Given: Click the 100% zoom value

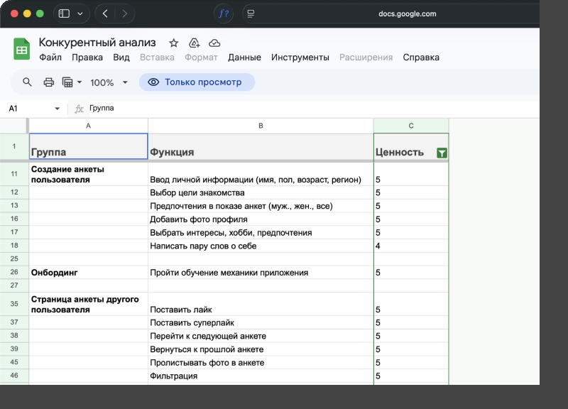Looking at the screenshot, I should click(x=102, y=82).
